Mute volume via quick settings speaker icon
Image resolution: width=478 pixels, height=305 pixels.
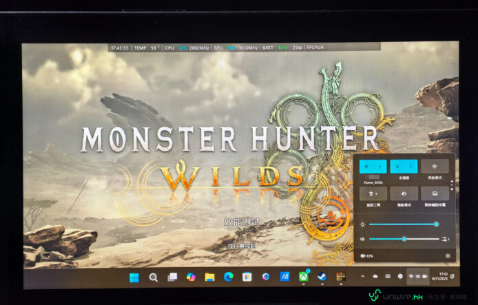(x=362, y=239)
